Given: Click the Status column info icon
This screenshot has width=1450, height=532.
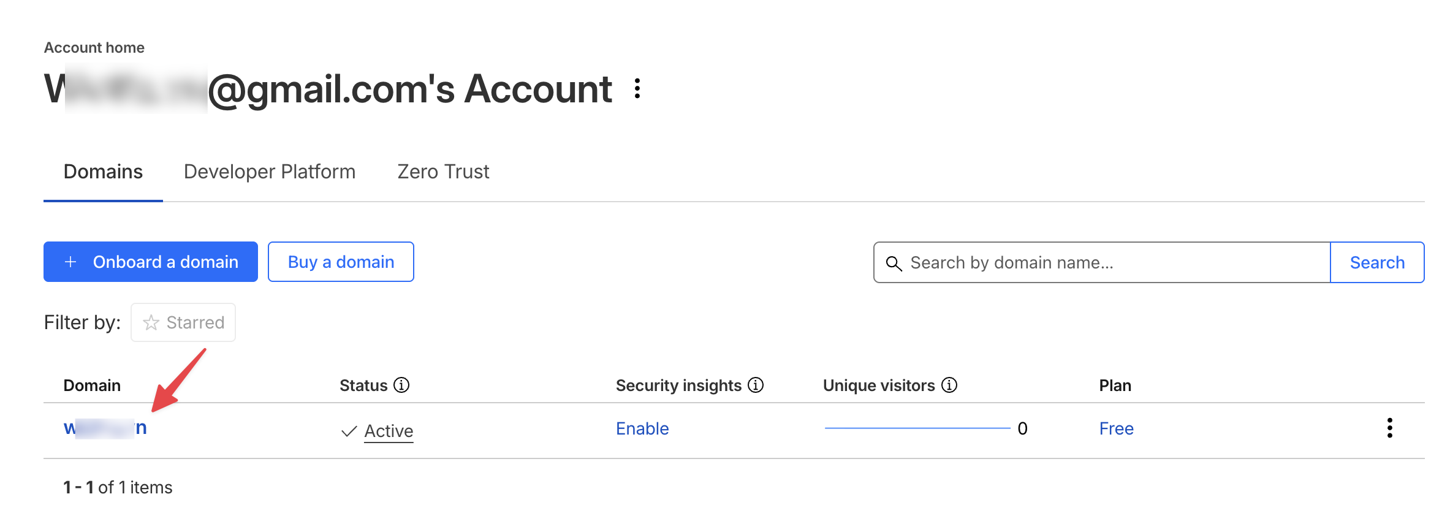Looking at the screenshot, I should 401,386.
